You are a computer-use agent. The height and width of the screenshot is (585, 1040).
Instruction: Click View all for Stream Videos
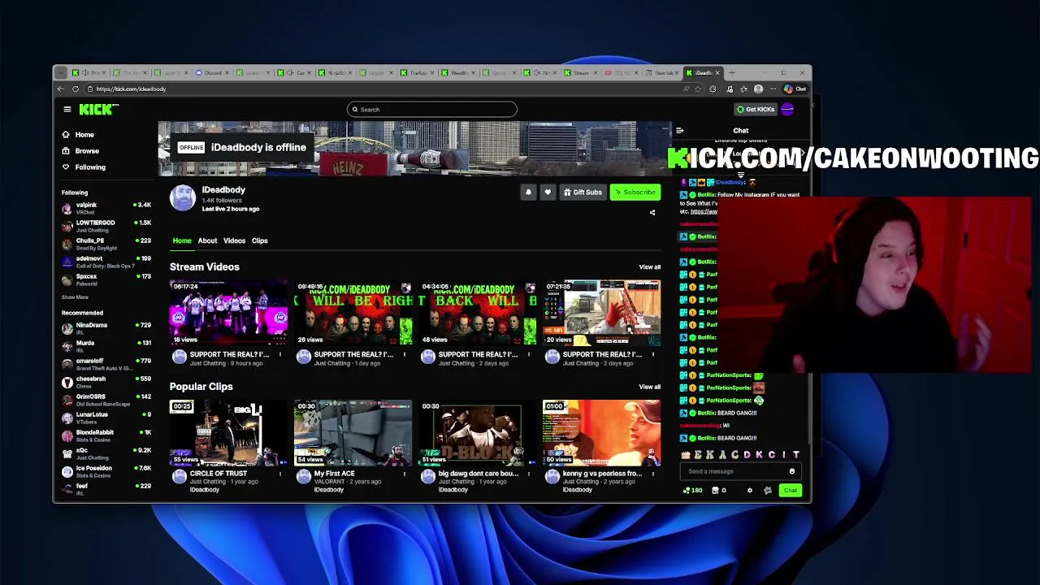coord(649,267)
